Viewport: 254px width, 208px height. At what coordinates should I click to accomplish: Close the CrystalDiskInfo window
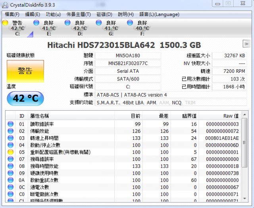pyautogui.click(x=242, y=4)
